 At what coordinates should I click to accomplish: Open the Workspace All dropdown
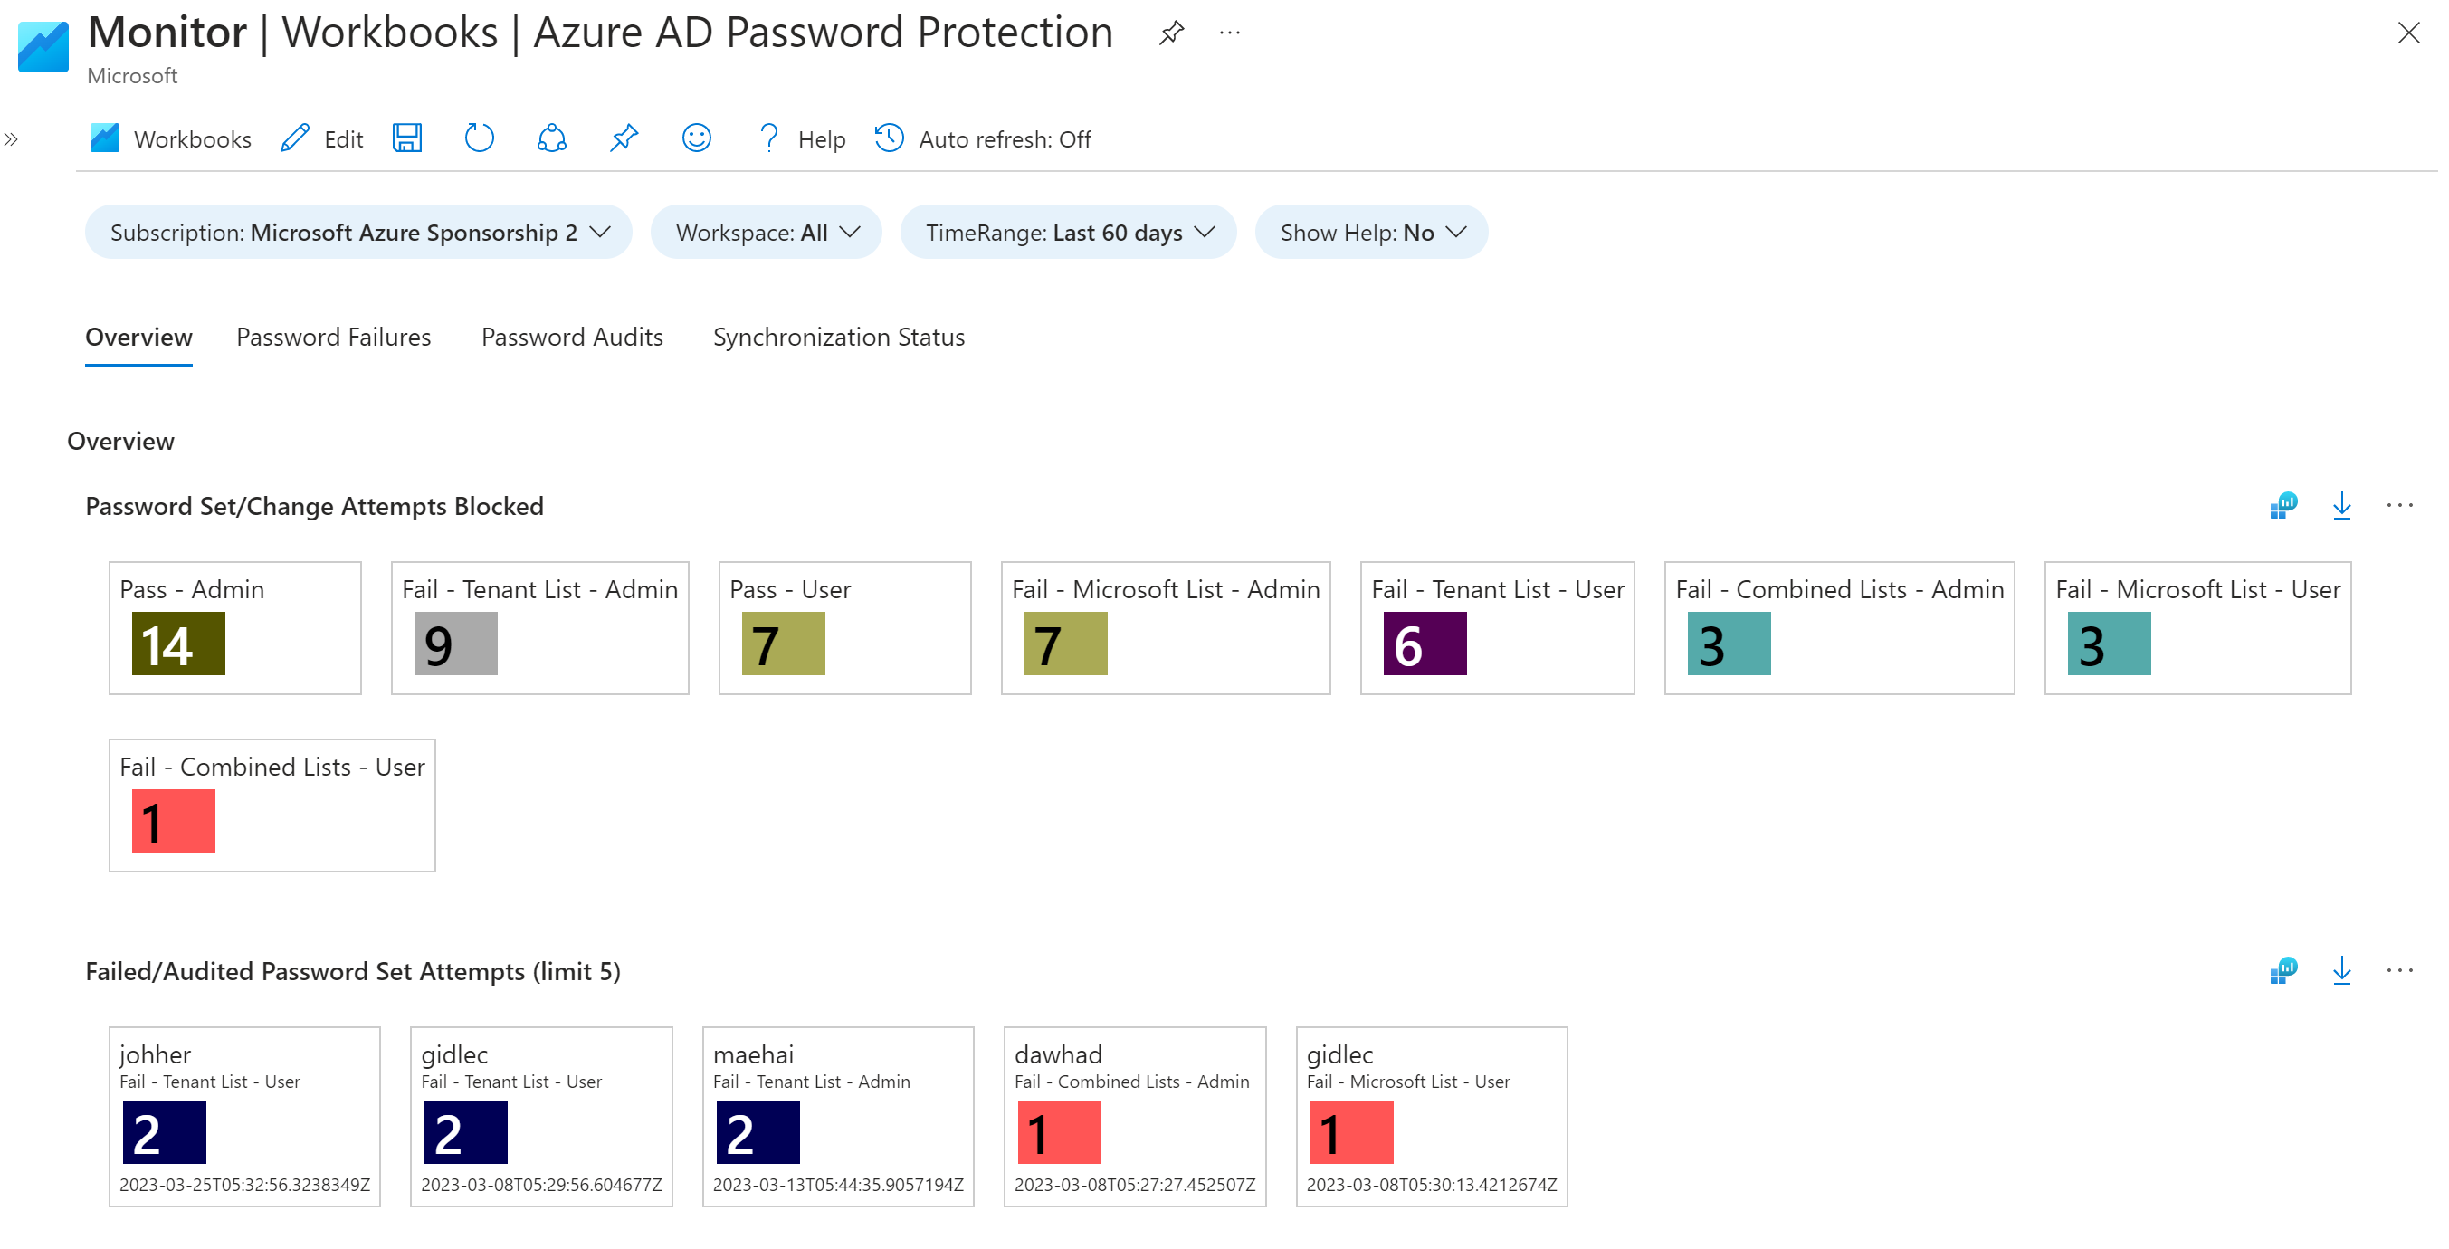tap(767, 233)
